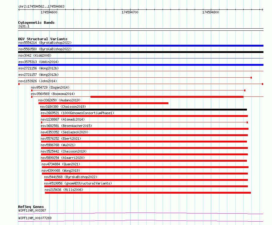Click nsv3362650 (Audano2019) label
The width and height of the screenshot is (272, 225).
click(x=59, y=100)
